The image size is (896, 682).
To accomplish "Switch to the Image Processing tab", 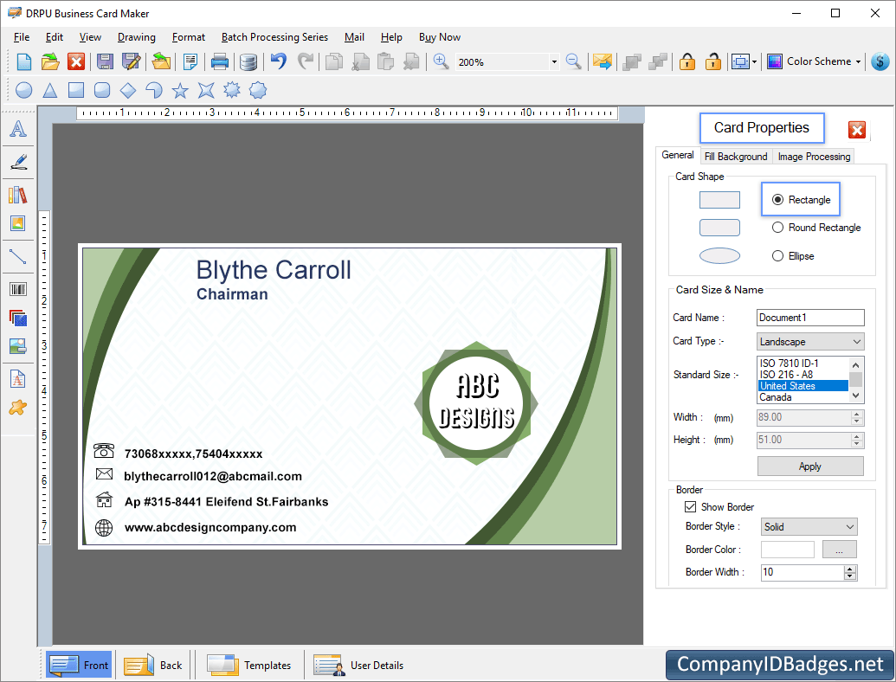I will click(814, 157).
